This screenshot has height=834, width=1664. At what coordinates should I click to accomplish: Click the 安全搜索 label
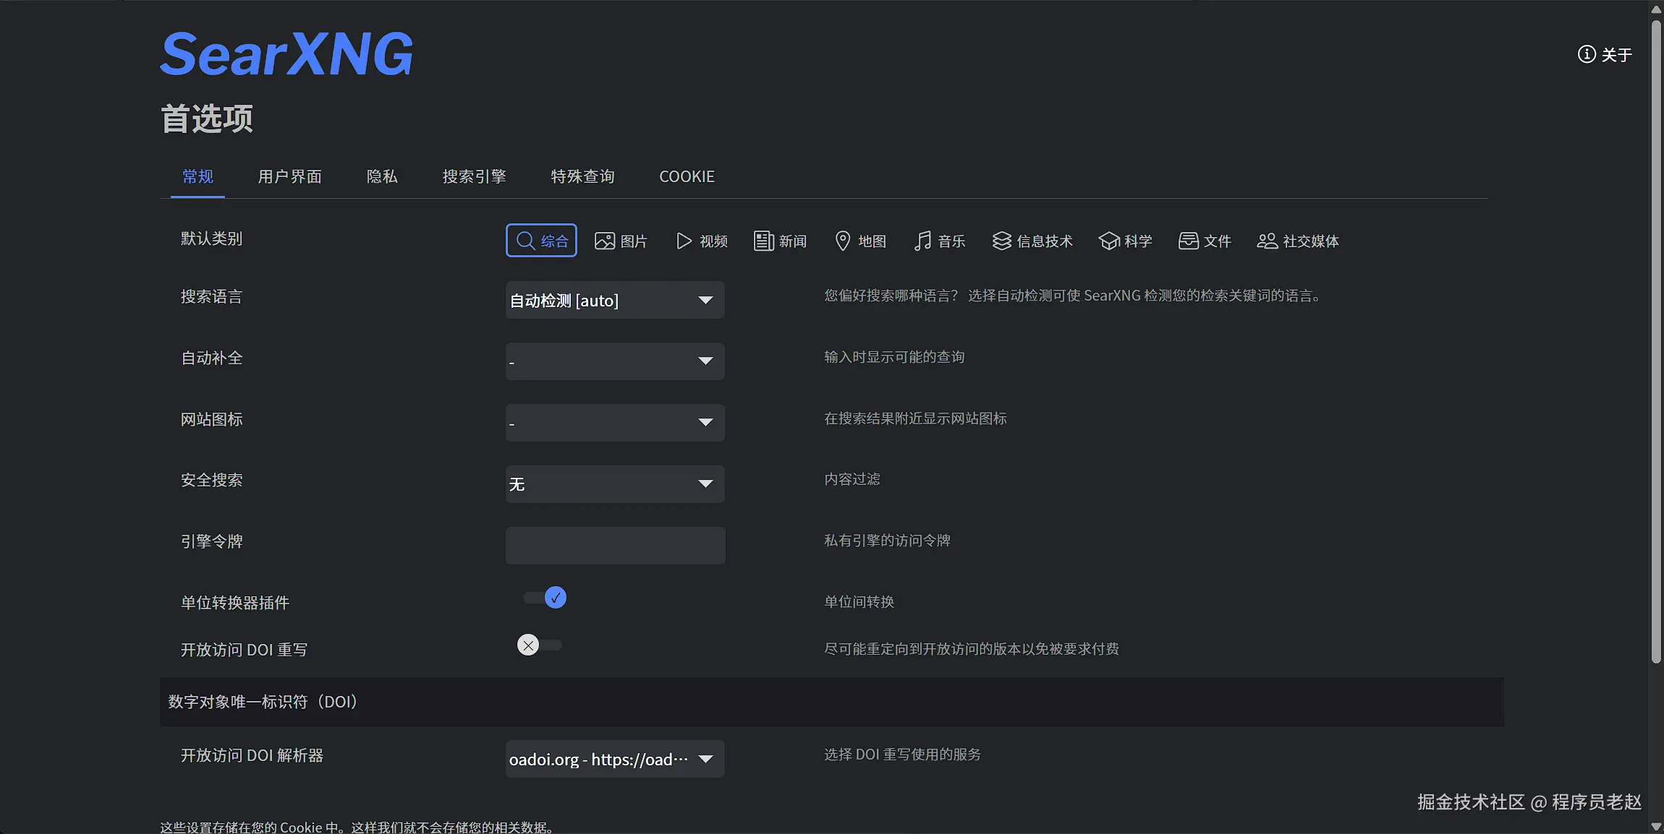click(211, 480)
